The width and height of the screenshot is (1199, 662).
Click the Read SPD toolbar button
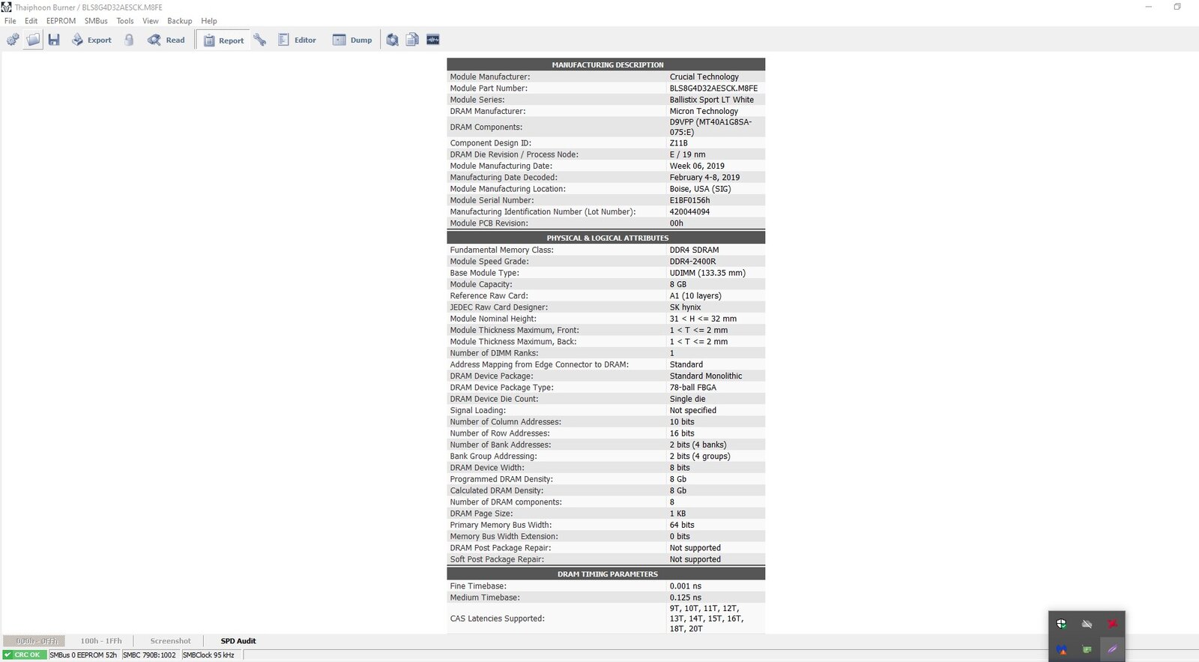(166, 40)
